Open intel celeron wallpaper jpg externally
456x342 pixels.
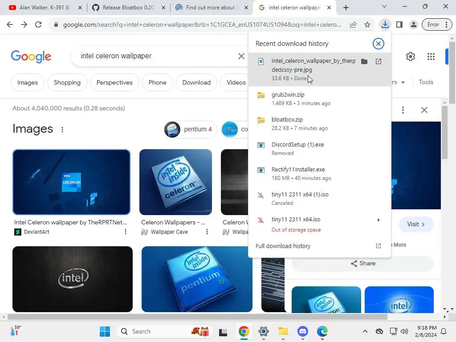click(379, 61)
